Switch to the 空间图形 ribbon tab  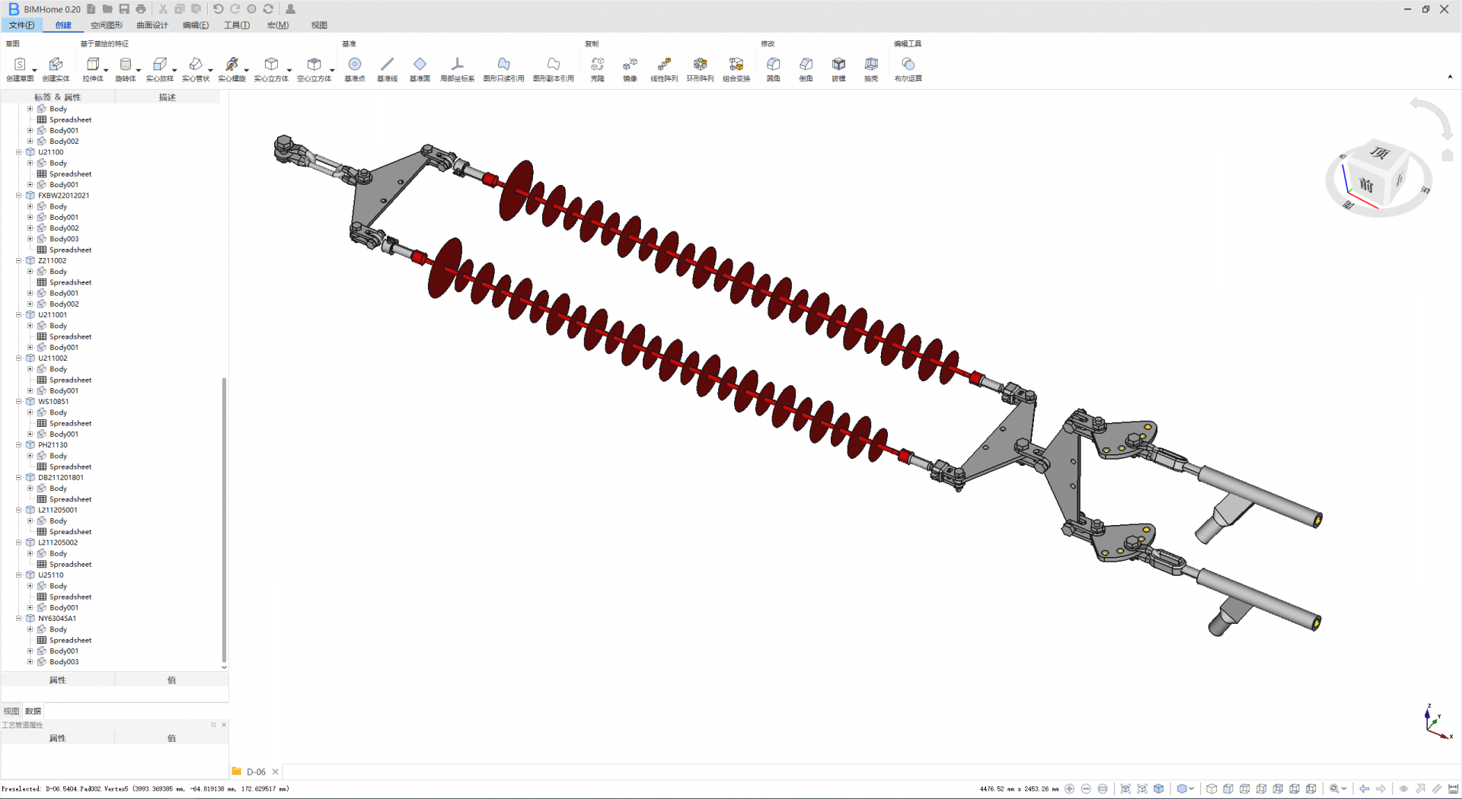[107, 25]
